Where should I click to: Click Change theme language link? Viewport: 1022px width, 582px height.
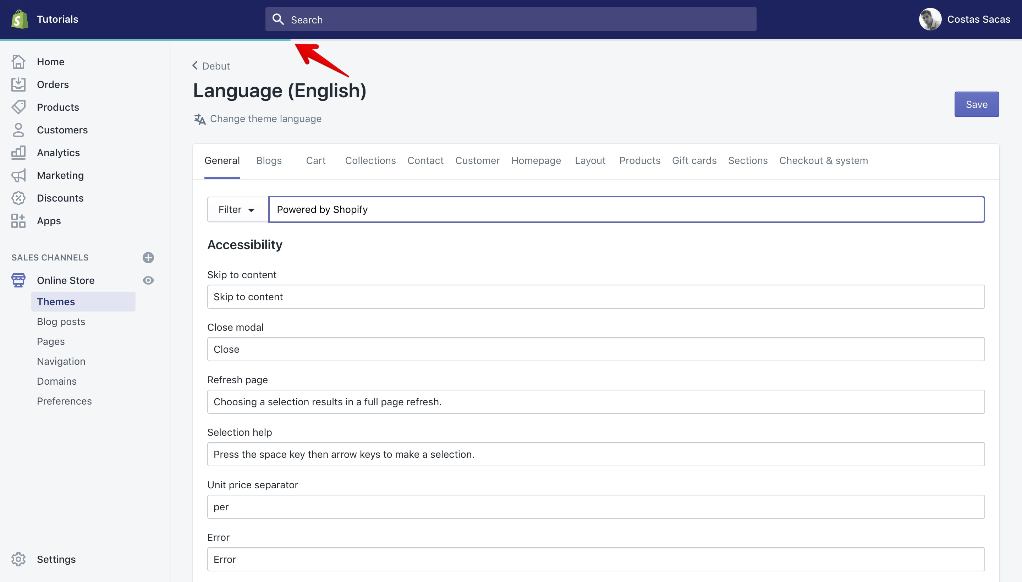266,119
